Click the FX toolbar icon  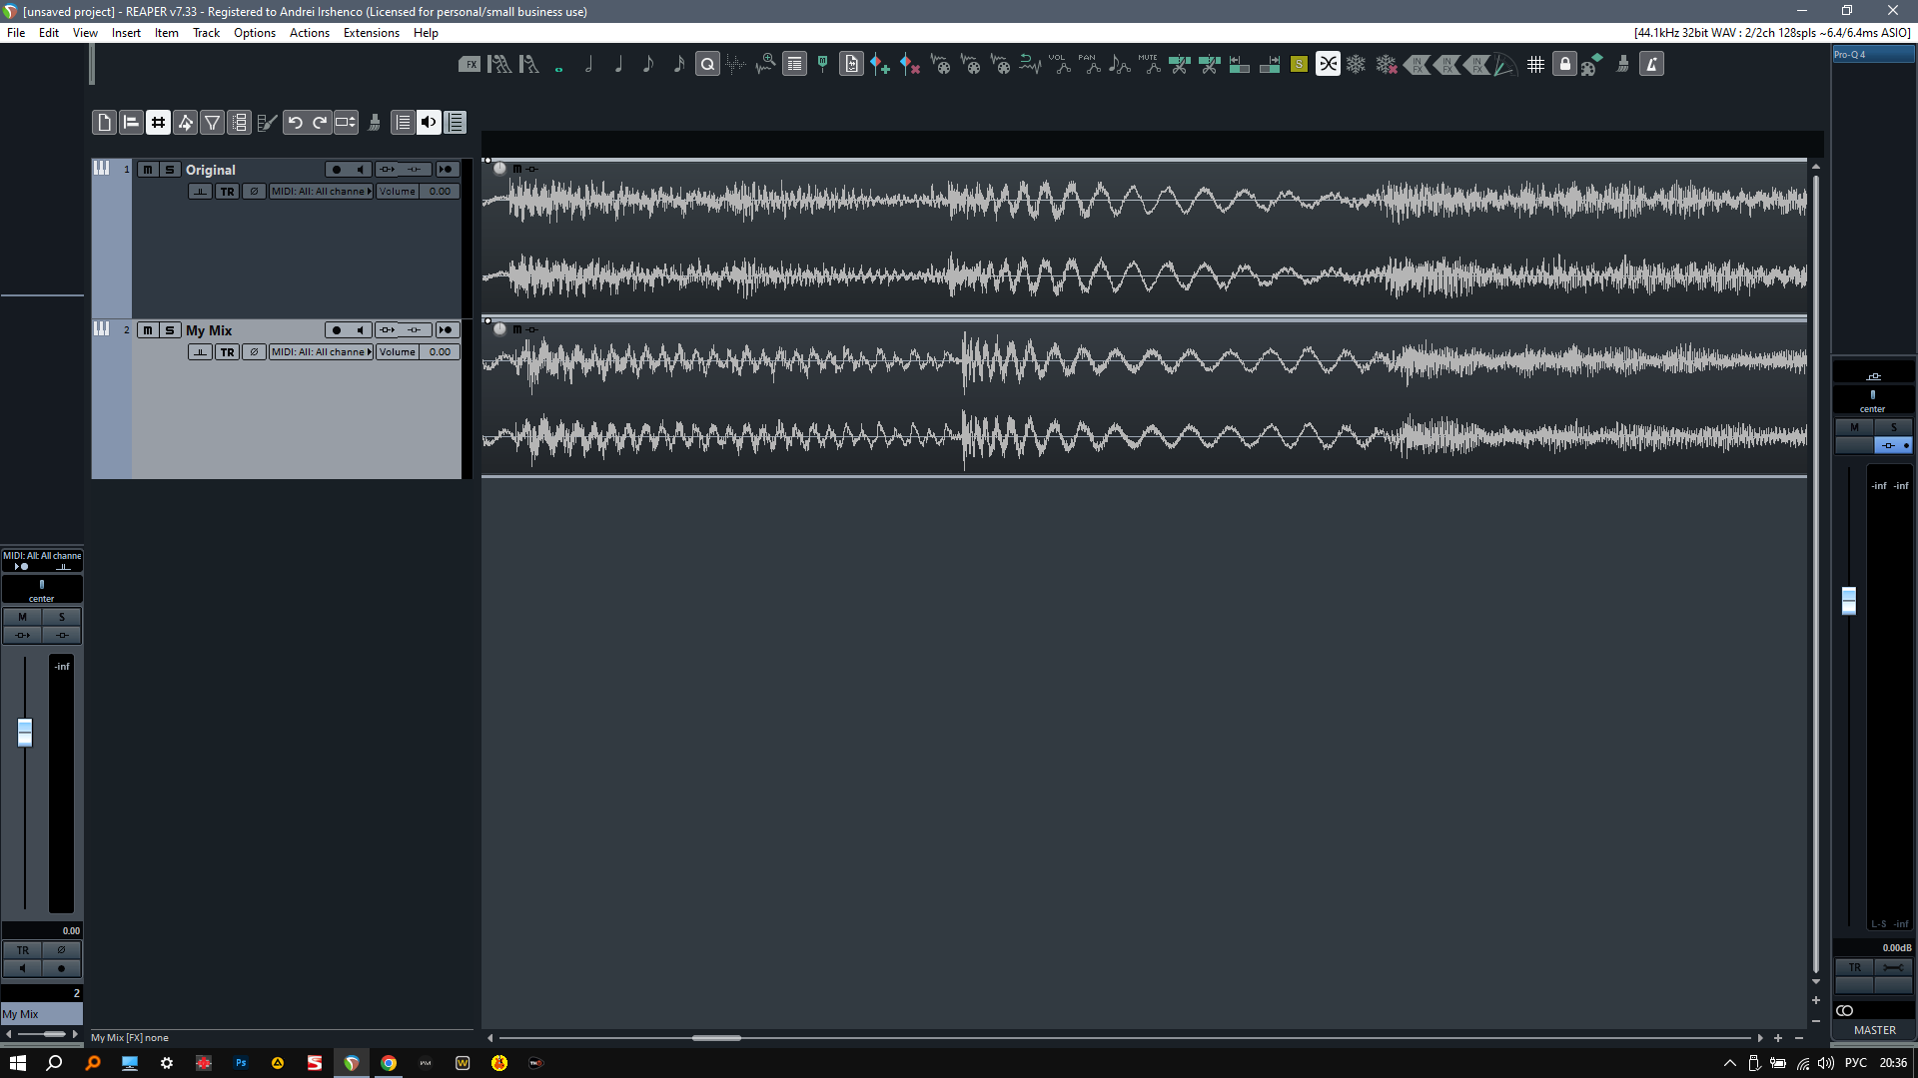pos(470,65)
